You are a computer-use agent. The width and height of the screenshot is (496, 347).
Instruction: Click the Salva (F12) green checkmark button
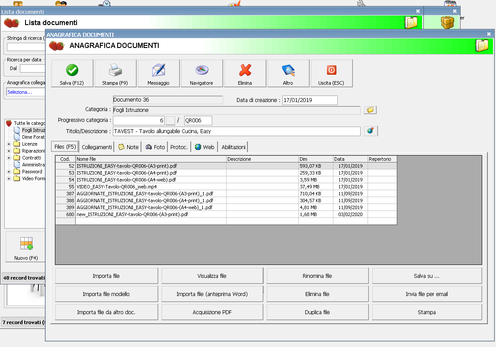[72, 73]
